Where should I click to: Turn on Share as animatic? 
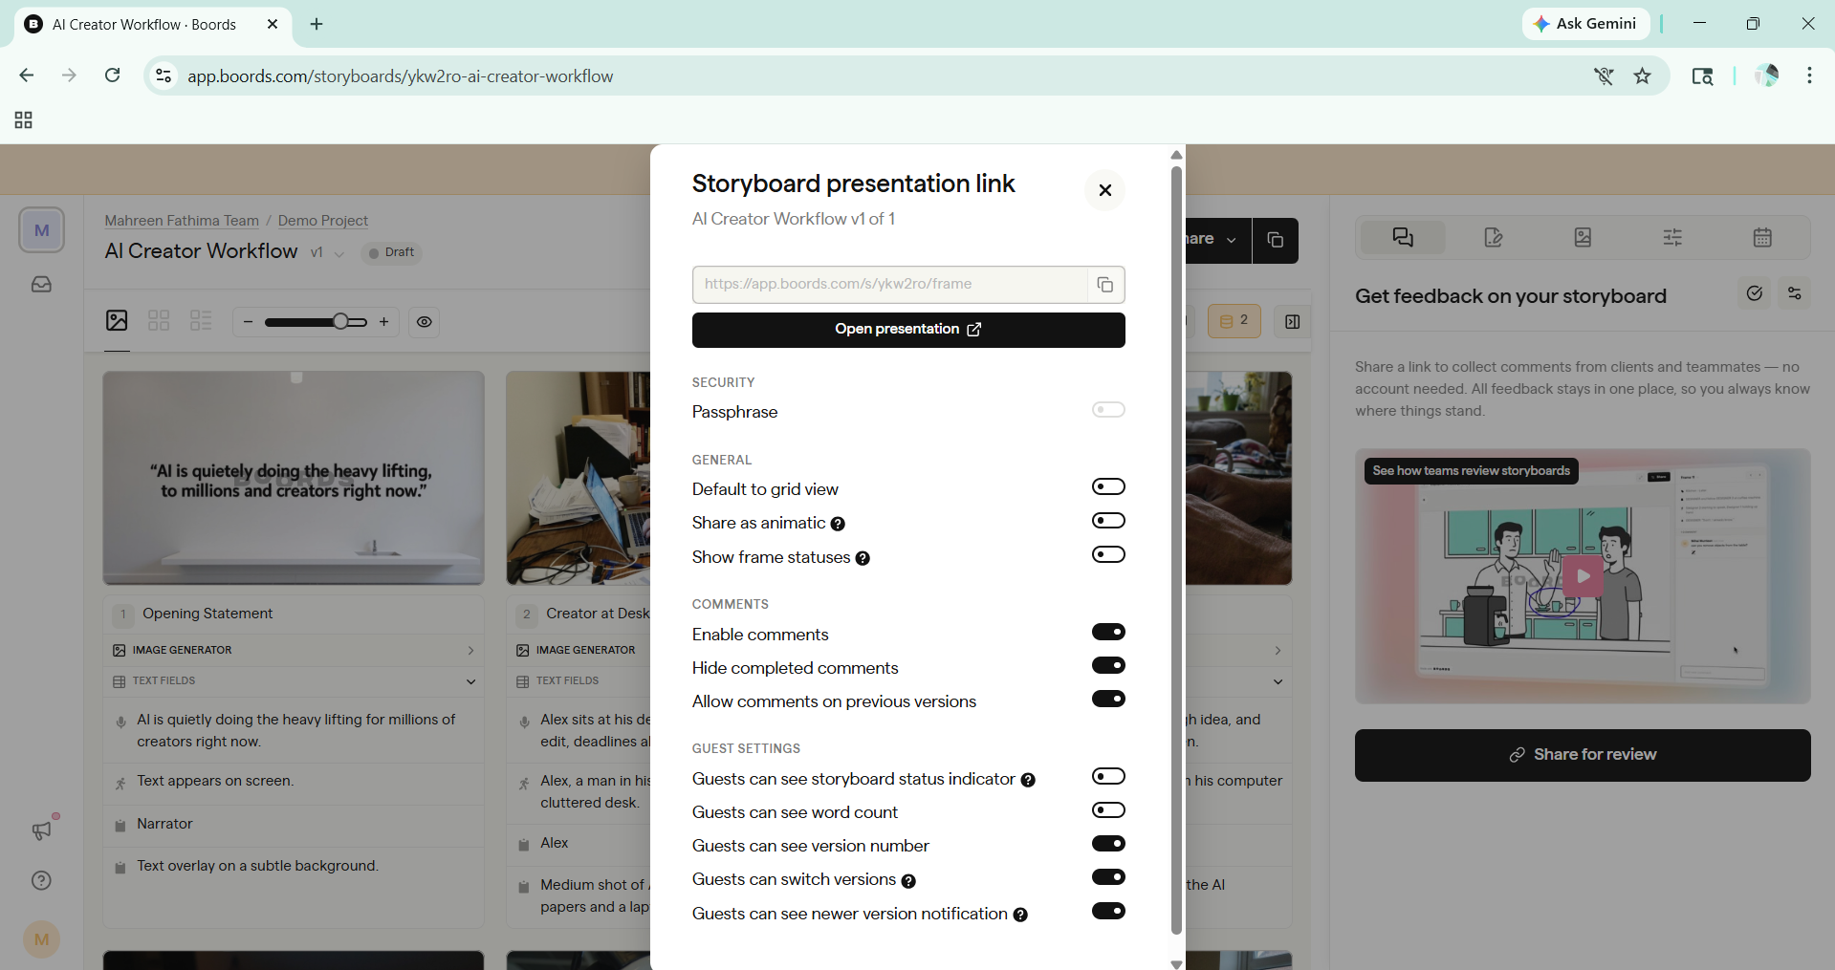[x=1108, y=521]
